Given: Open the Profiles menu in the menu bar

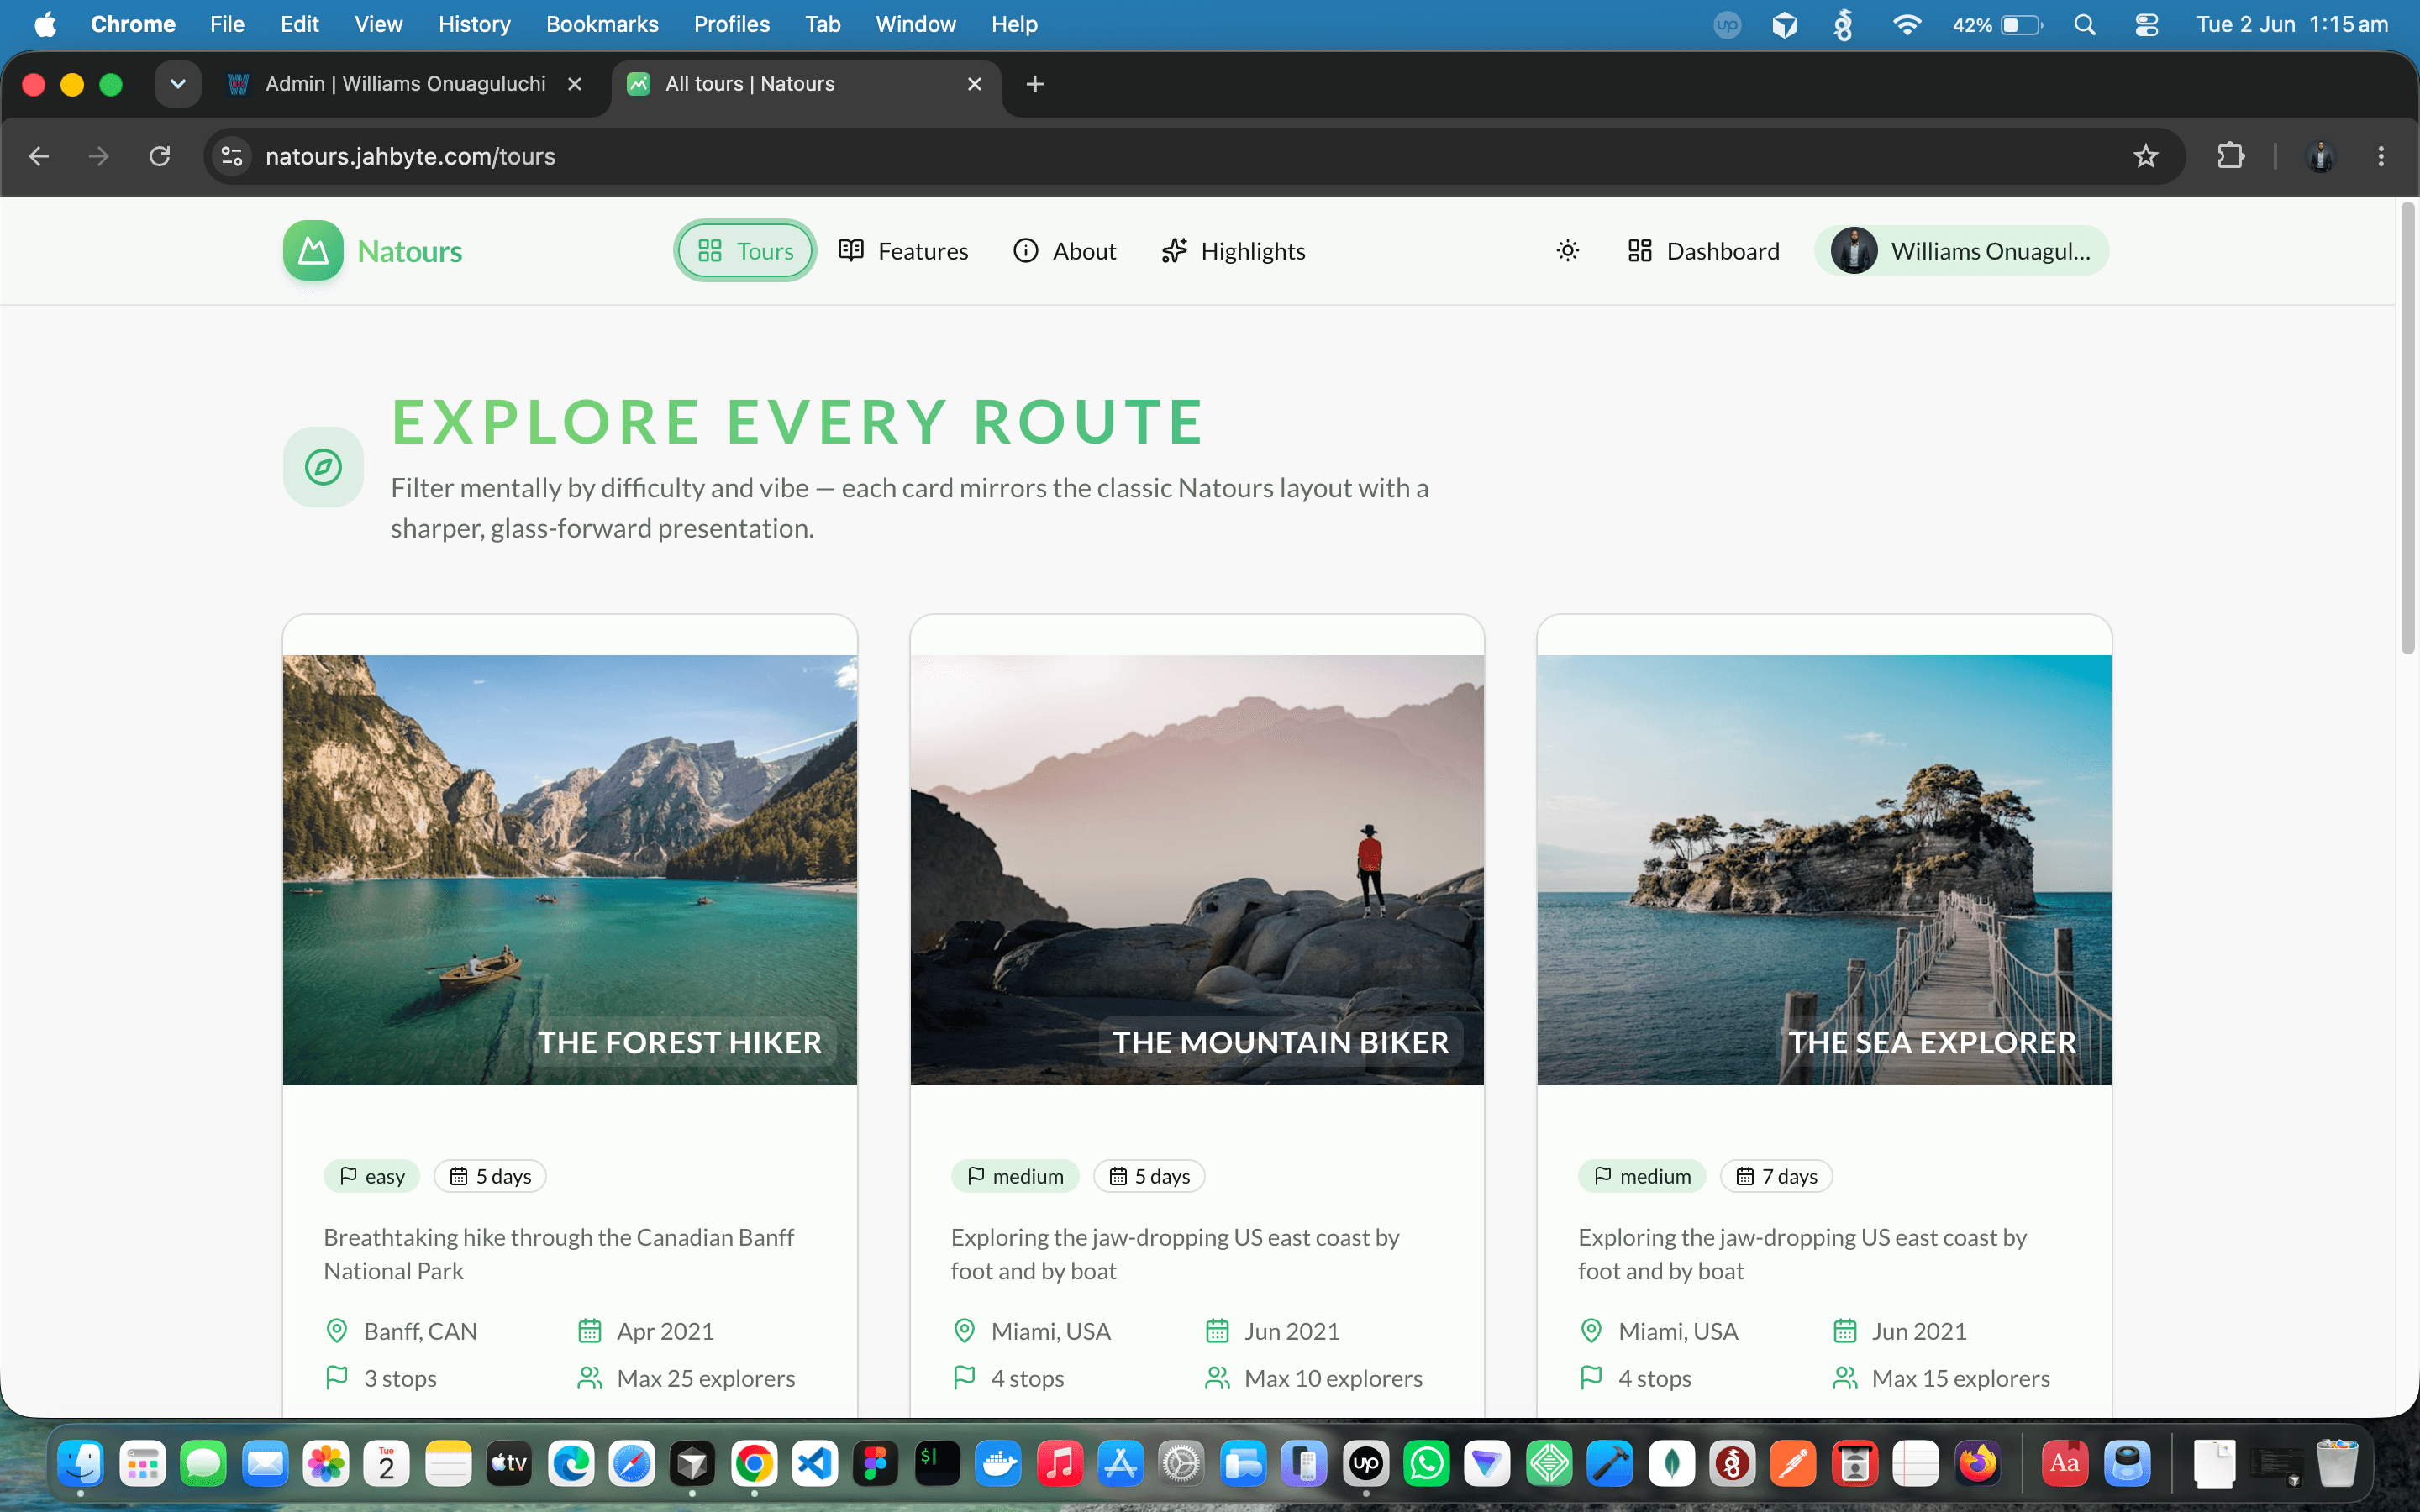Looking at the screenshot, I should tap(732, 24).
